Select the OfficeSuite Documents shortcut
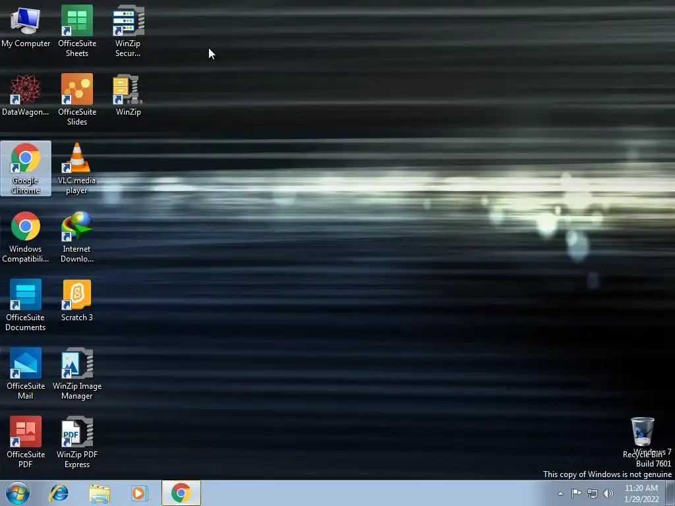The image size is (675, 506). click(x=26, y=305)
